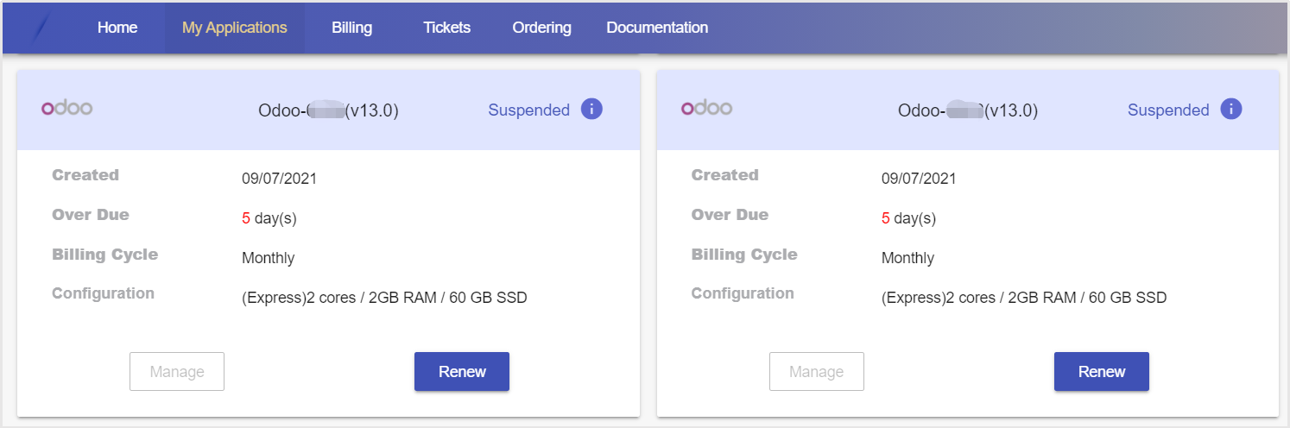Image resolution: width=1290 pixels, height=428 pixels.
Task: Click Express configuration value on left card
Action: 384,299
